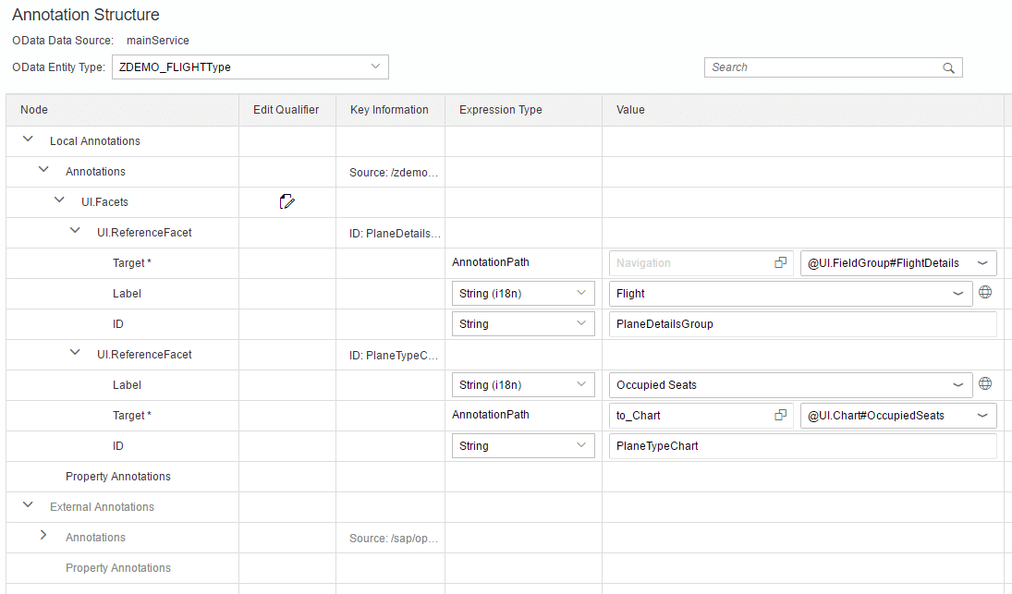Image resolution: width=1012 pixels, height=594 pixels.
Task: Collapse the External Annotations node
Action: 28,505
